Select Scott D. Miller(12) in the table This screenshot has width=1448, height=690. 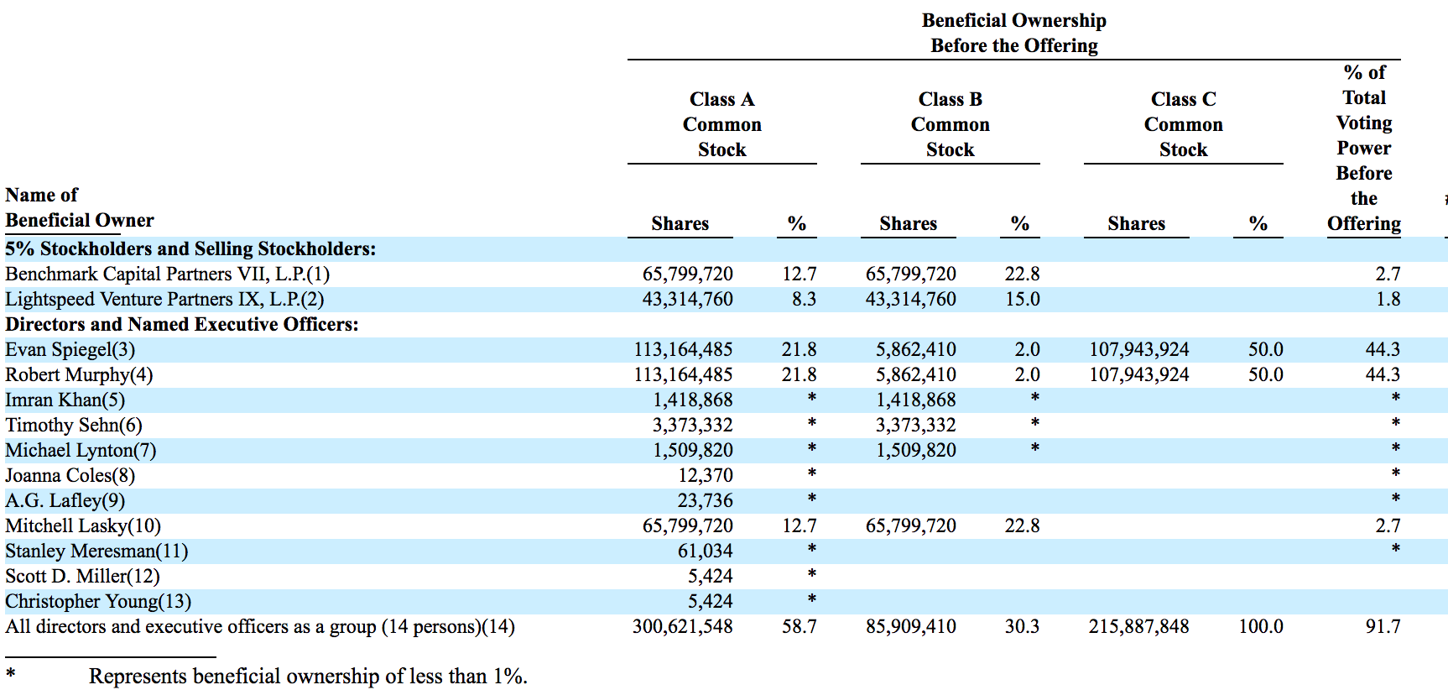pyautogui.click(x=82, y=577)
